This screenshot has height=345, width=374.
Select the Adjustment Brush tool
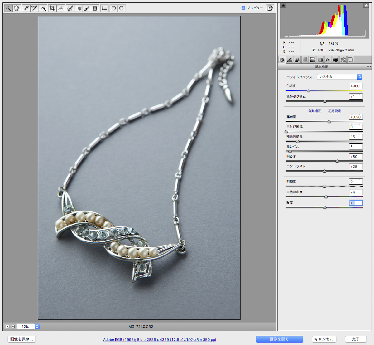tap(87, 8)
